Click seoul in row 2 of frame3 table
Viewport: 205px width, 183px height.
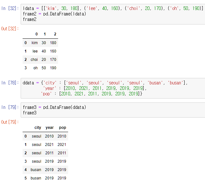point(36,153)
